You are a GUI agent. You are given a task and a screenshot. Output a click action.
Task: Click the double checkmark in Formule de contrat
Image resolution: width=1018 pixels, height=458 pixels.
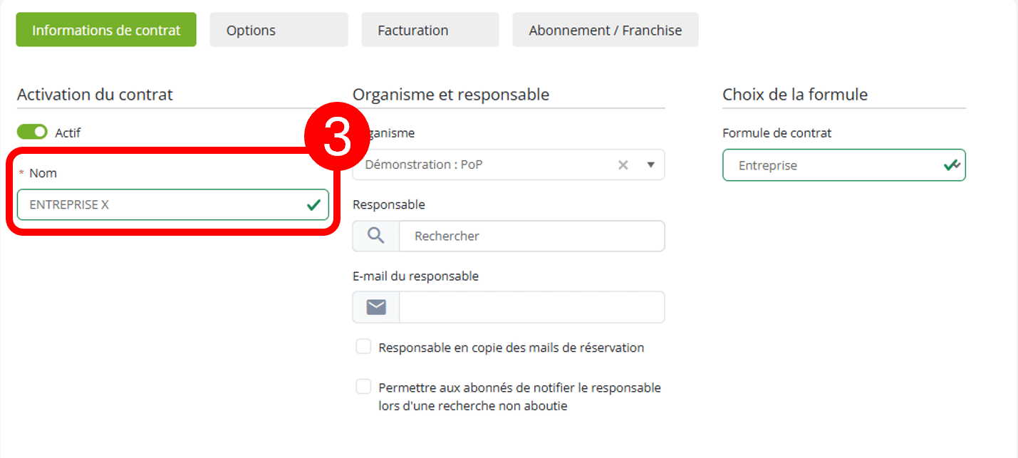(951, 165)
